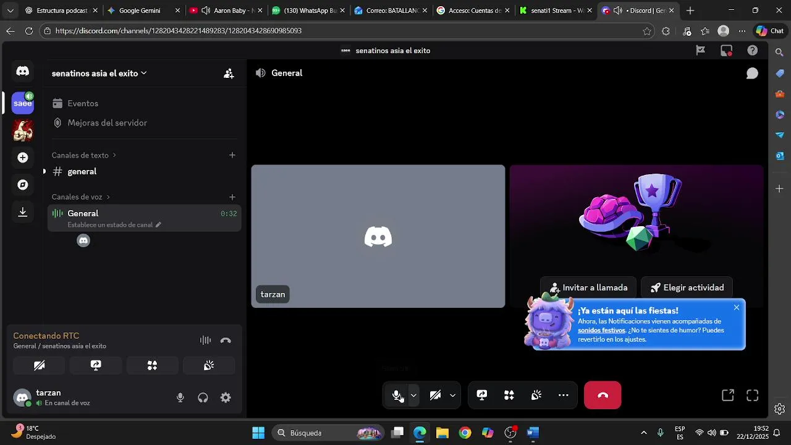Screen dimensions: 791x445
Task: Mute microphone in the user panel
Action: (x=180, y=398)
